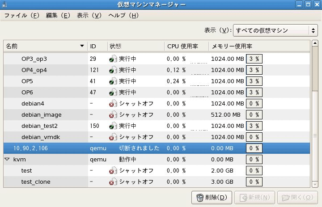Click the shutoff status icon for test_clone
This screenshot has width=322, height=207.
pyautogui.click(x=113, y=182)
